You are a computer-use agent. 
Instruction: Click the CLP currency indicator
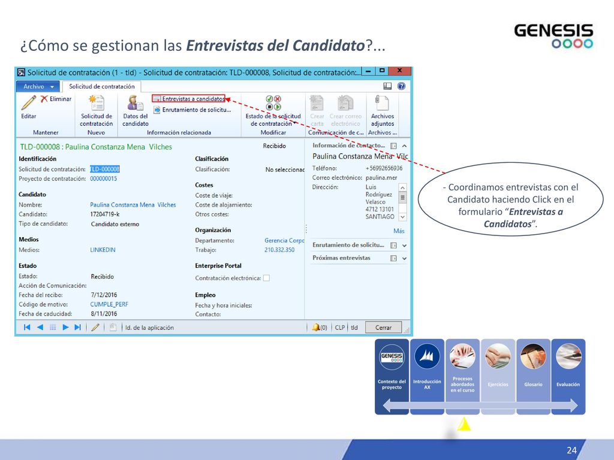click(x=339, y=328)
